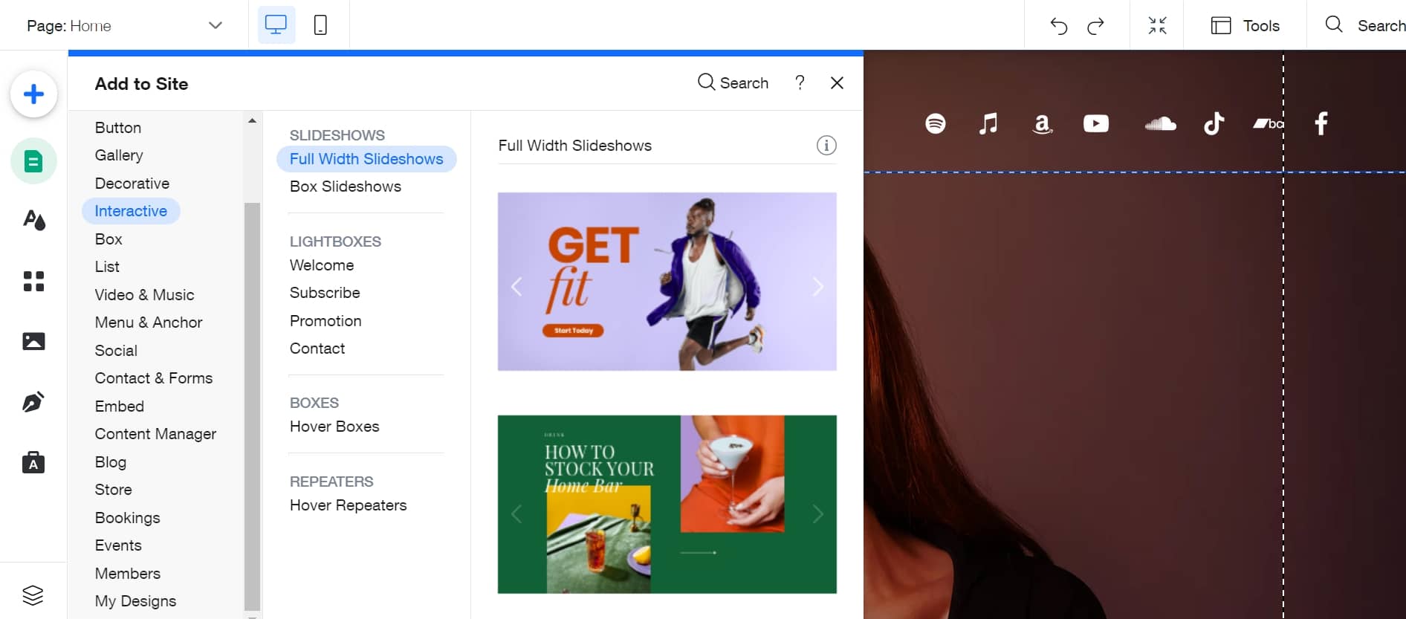
Task: Select Interactive category
Action: pyautogui.click(x=131, y=211)
